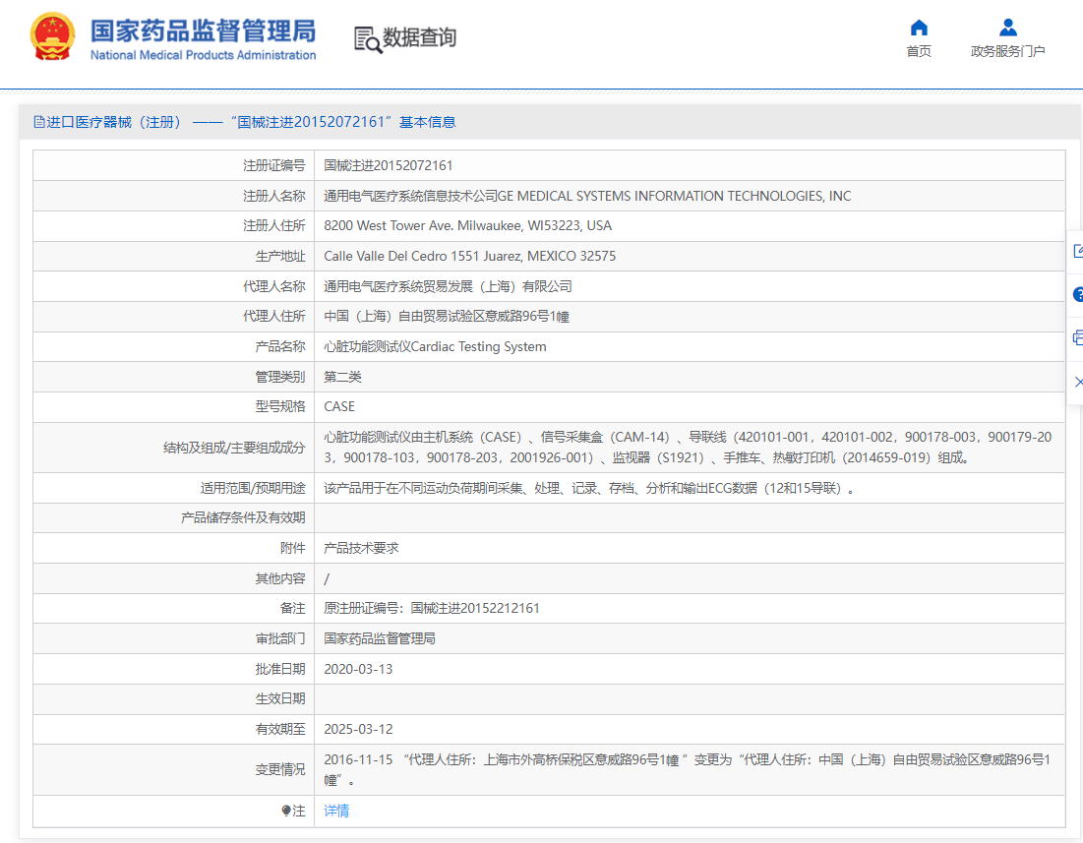Click the feedback edit icon on side panel
Viewport: 1083px width, 843px height.
click(x=1077, y=251)
